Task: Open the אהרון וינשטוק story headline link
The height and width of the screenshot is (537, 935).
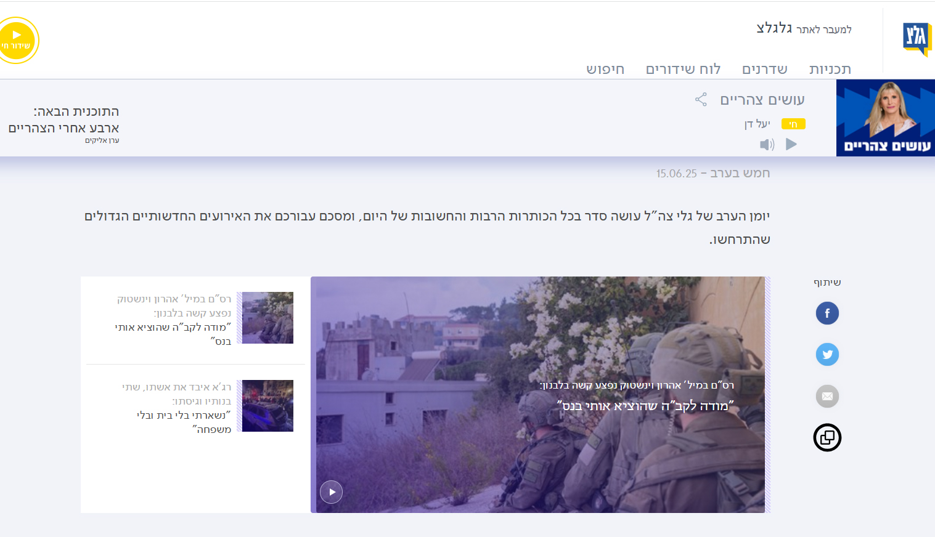Action: (x=174, y=320)
